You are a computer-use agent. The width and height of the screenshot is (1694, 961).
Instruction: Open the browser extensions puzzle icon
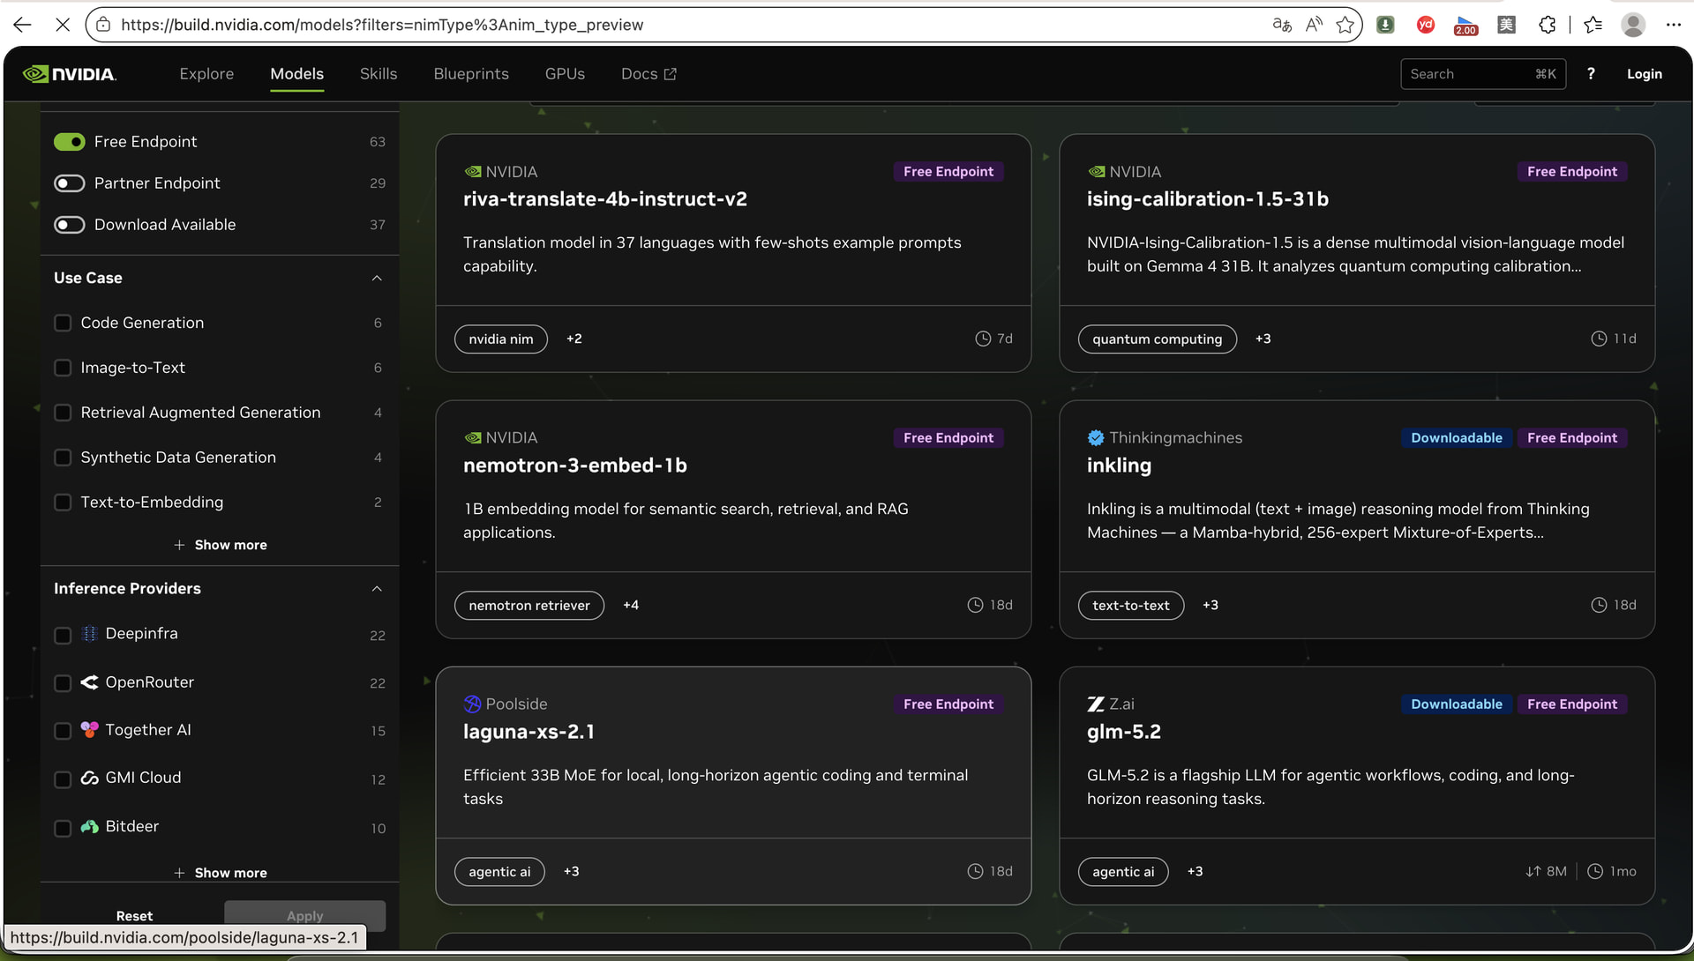[1547, 25]
